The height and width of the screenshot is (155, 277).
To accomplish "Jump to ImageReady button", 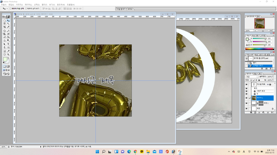I will 6,74.
